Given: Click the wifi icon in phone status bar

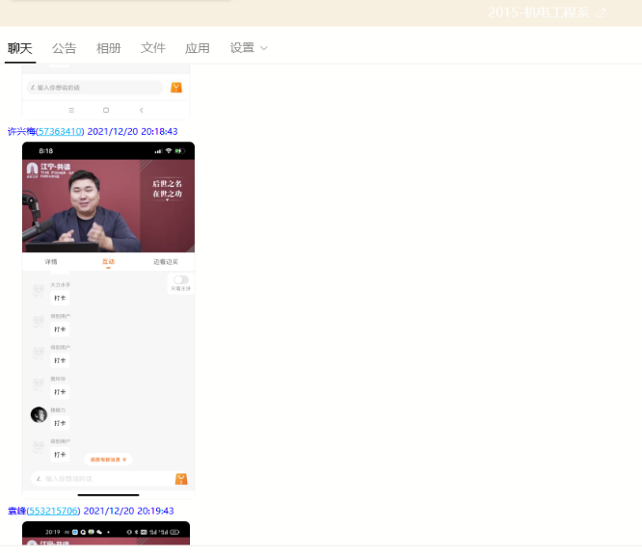Looking at the screenshot, I should point(169,150).
